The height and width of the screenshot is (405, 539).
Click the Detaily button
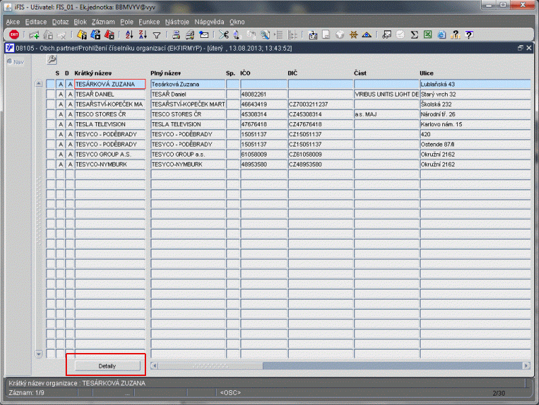tap(108, 366)
